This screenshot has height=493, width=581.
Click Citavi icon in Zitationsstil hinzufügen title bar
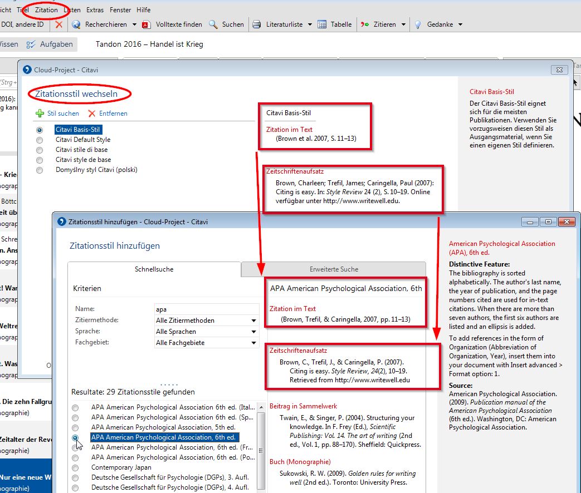[61, 221]
